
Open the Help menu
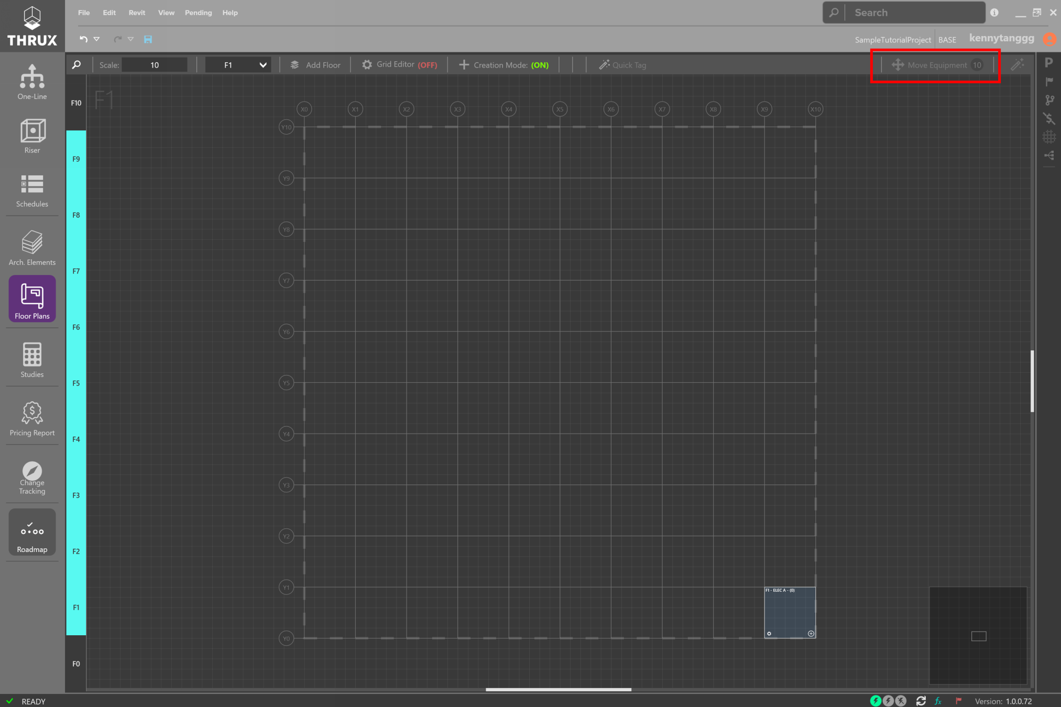click(x=229, y=13)
